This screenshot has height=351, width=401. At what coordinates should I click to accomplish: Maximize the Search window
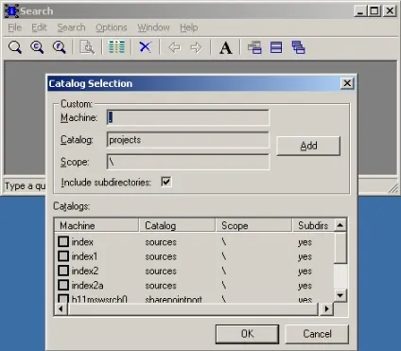pyautogui.click(x=375, y=11)
